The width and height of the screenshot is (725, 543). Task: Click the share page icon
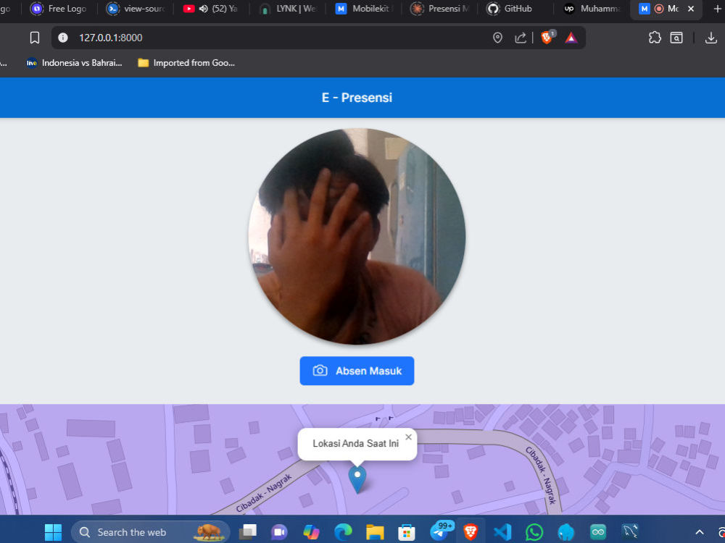[521, 38]
